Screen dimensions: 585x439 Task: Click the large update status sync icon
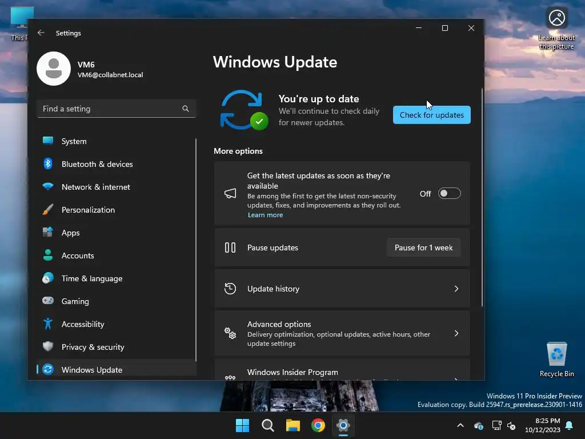coord(243,110)
